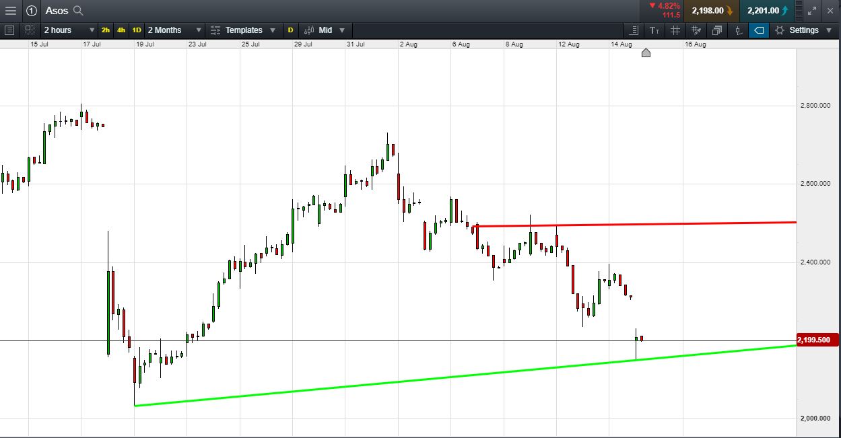Viewport: 841px width, 438px height.
Task: Select the red resistance trend line
Action: [636, 224]
